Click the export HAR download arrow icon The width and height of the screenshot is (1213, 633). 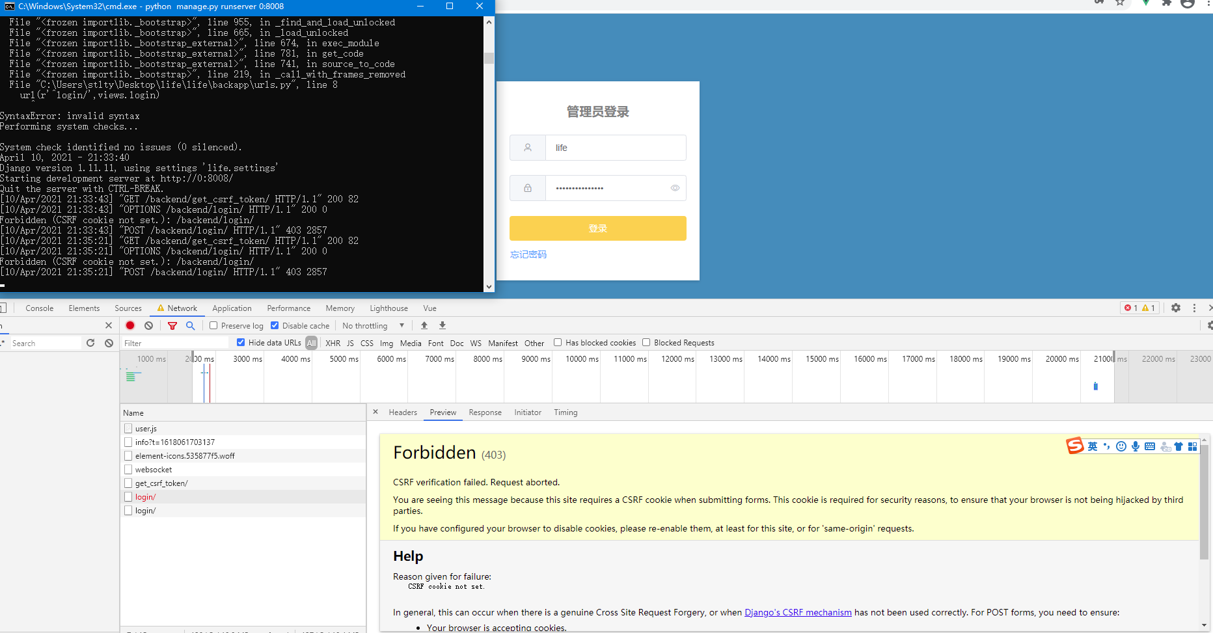click(443, 325)
